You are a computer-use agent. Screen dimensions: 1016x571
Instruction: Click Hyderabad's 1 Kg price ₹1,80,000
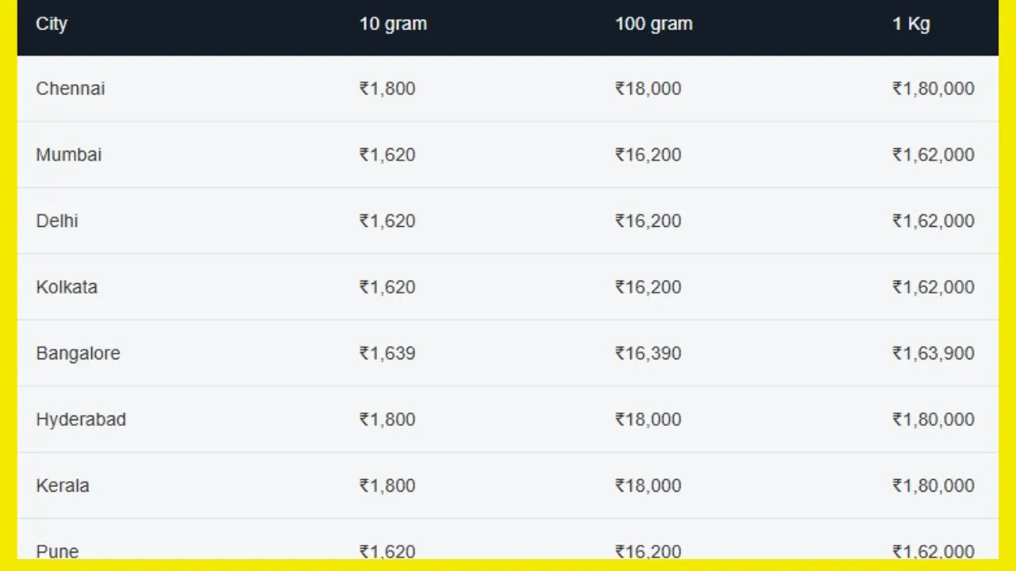[x=933, y=420]
